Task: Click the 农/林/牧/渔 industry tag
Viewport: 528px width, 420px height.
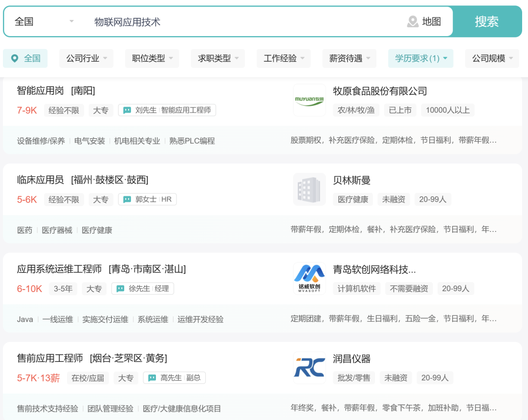Action: [x=356, y=110]
